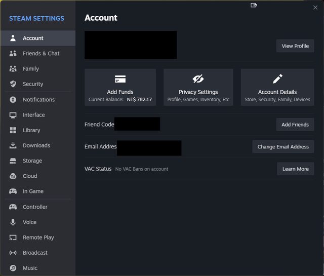Click the Add Friends button

(295, 125)
